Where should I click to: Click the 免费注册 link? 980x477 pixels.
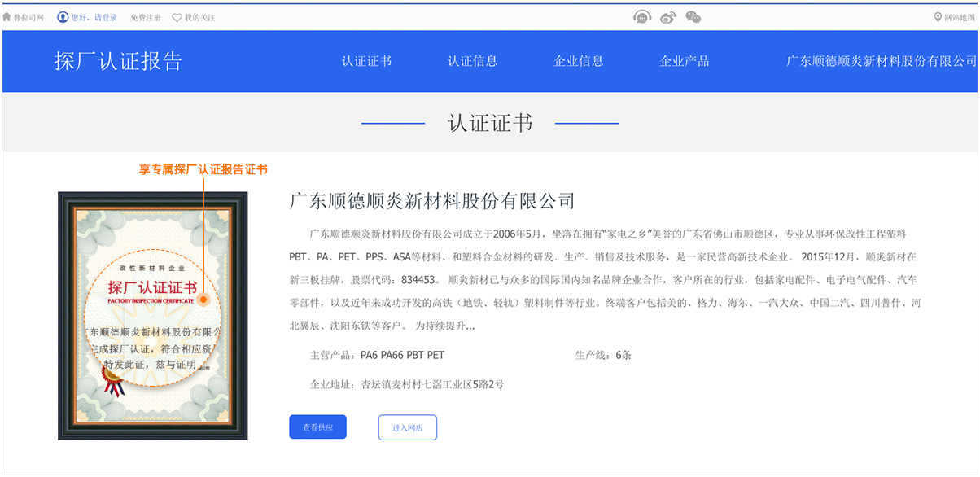point(145,17)
